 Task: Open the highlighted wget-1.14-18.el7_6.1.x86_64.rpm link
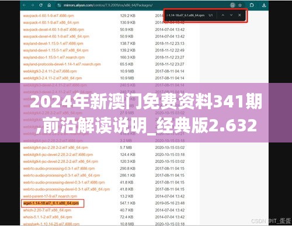pyautogui.click(x=51, y=203)
